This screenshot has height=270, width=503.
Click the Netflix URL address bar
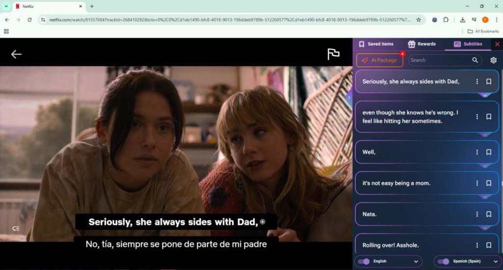coord(229,20)
